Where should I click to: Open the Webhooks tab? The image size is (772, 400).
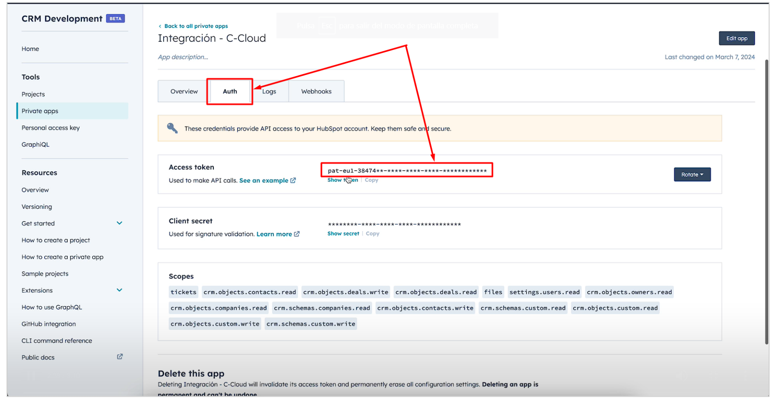[x=316, y=91]
